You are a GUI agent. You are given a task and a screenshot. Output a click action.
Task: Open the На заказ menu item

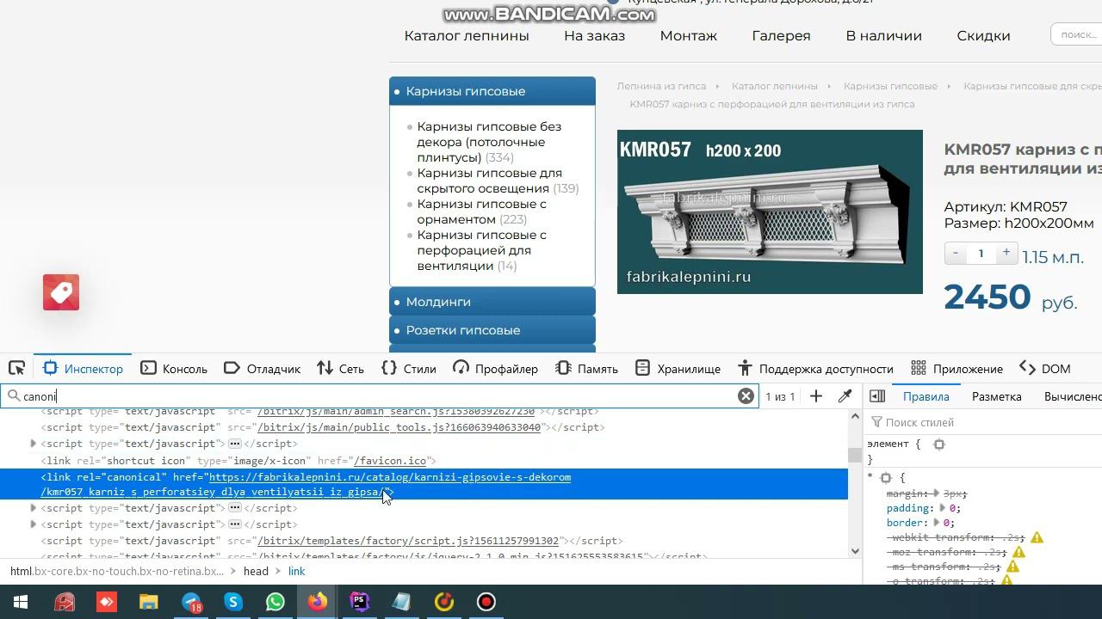(x=594, y=35)
